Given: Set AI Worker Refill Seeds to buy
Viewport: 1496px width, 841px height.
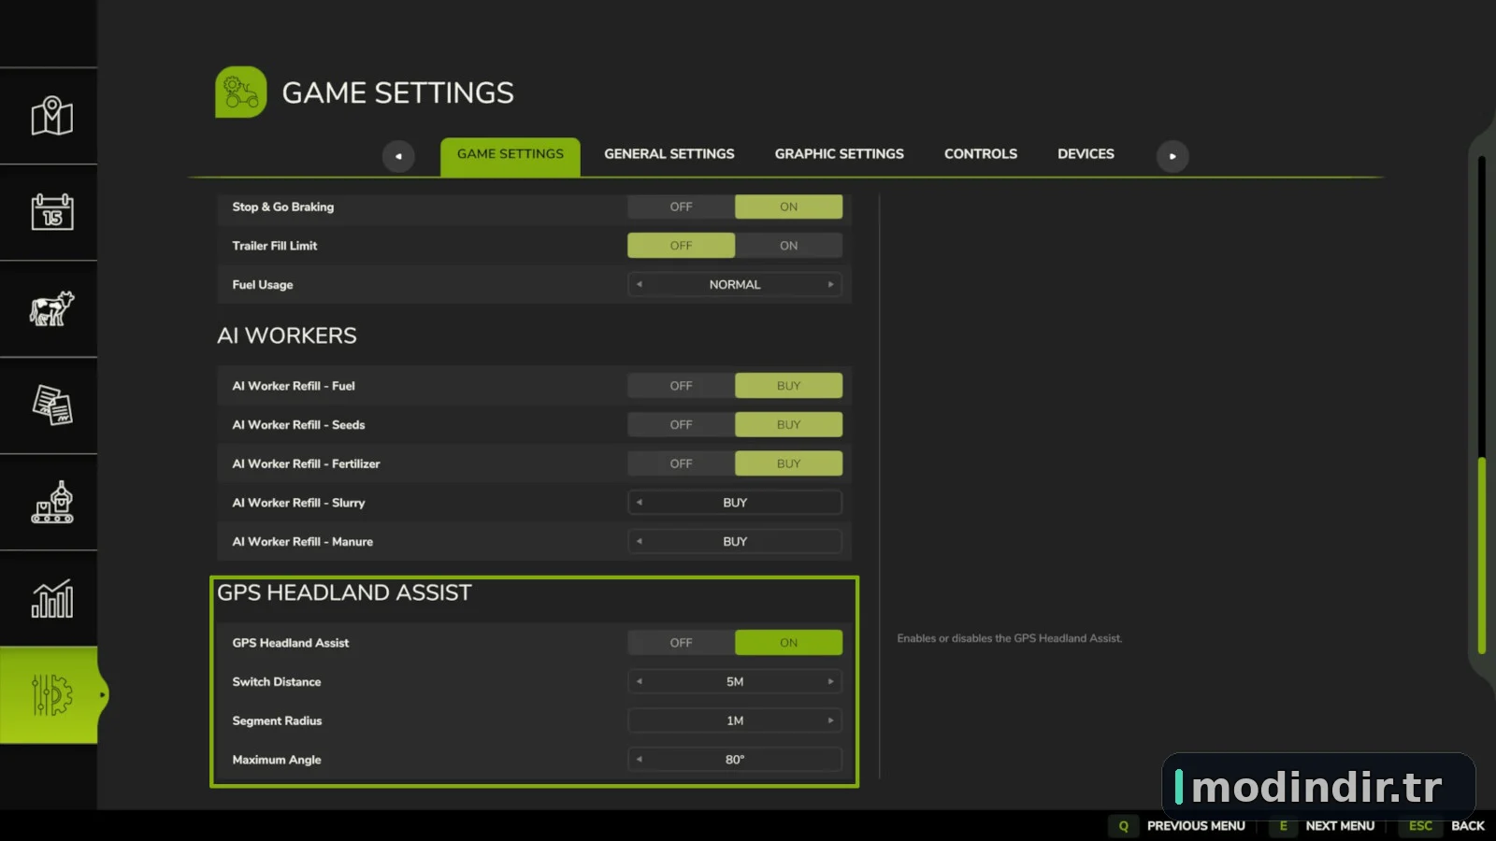Looking at the screenshot, I should coord(788,425).
